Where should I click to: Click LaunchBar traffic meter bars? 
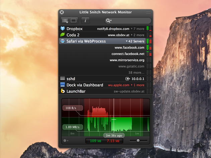pyautogui.click(x=149, y=91)
